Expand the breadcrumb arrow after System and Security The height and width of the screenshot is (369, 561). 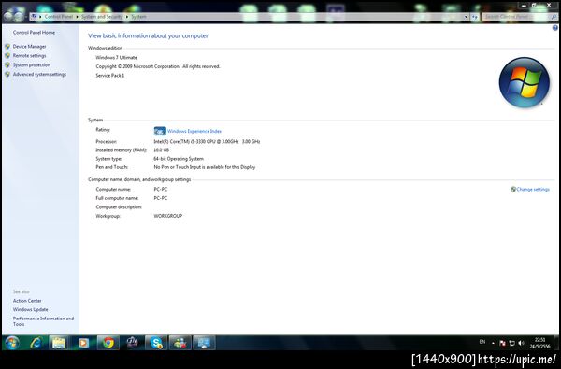126,17
